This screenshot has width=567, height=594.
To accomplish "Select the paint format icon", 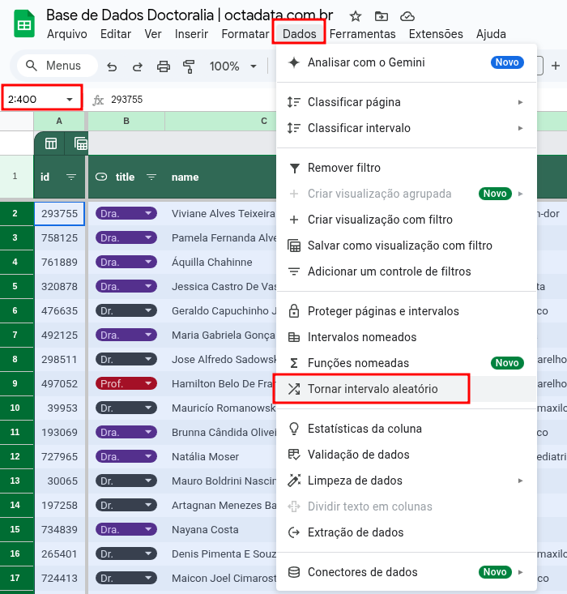I will tap(189, 66).
